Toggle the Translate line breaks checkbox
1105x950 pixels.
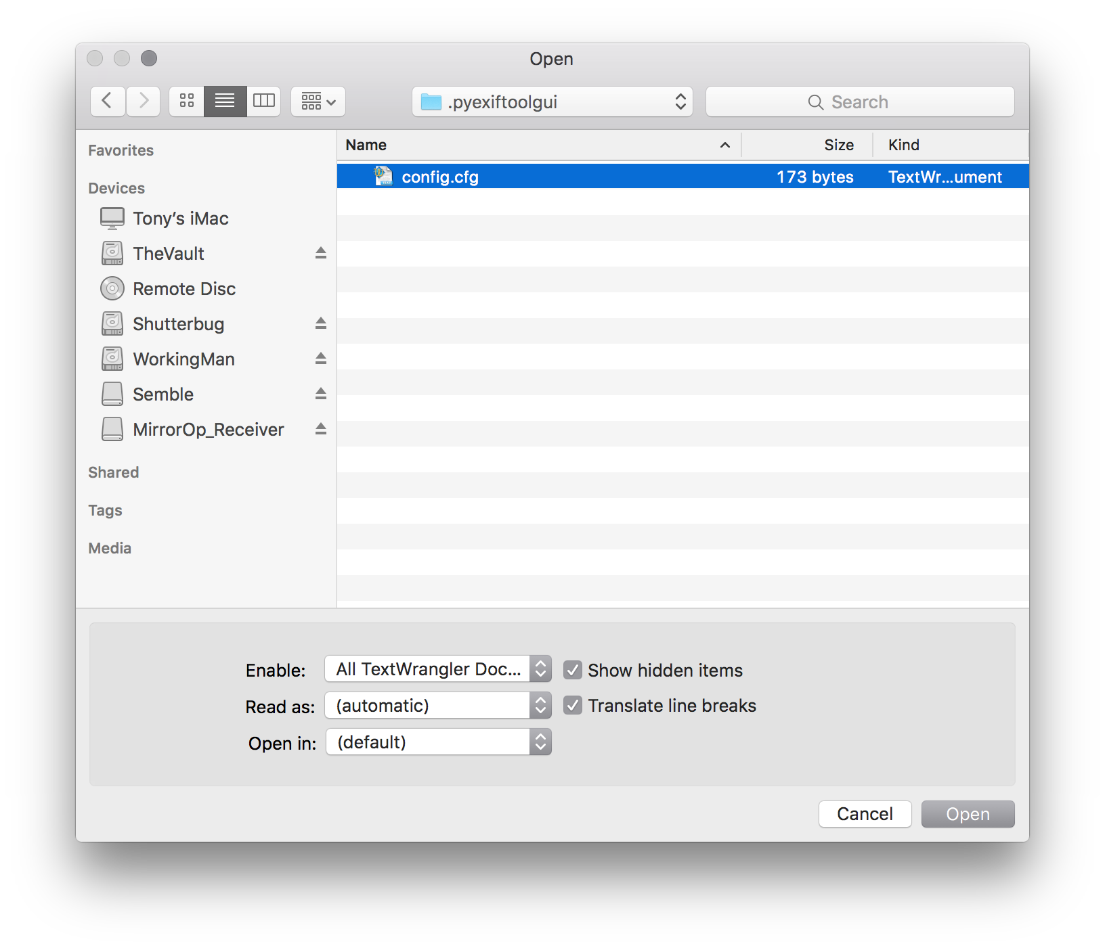(x=573, y=705)
